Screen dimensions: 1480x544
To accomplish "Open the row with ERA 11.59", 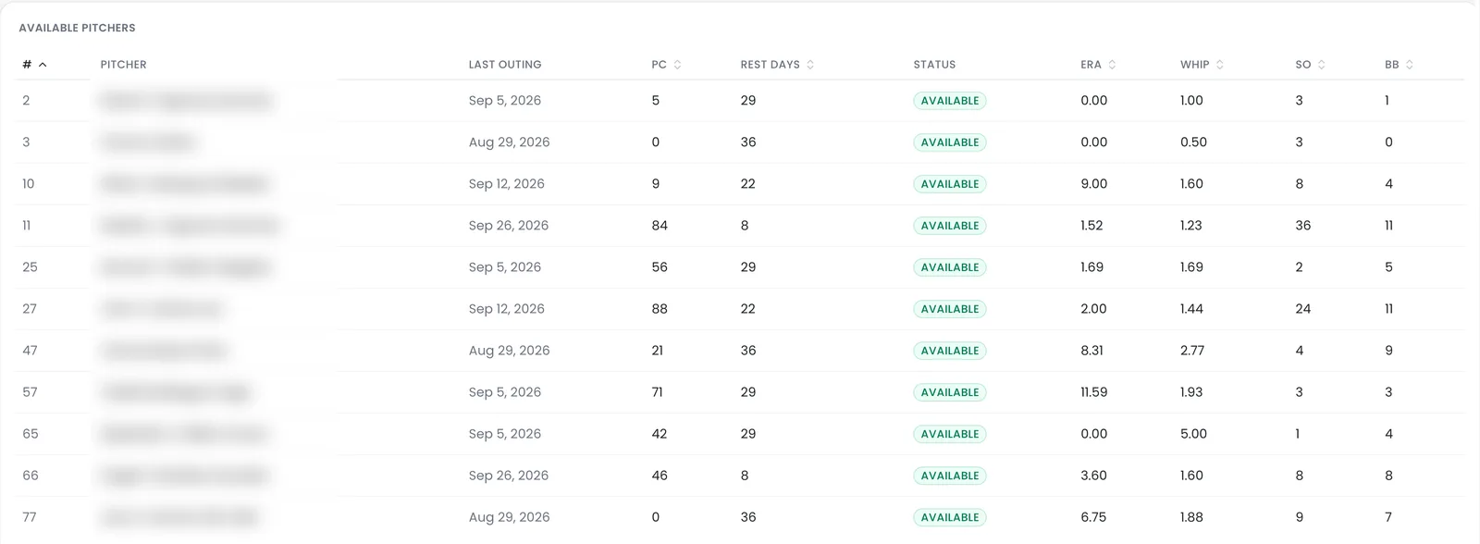I will tap(740, 392).
